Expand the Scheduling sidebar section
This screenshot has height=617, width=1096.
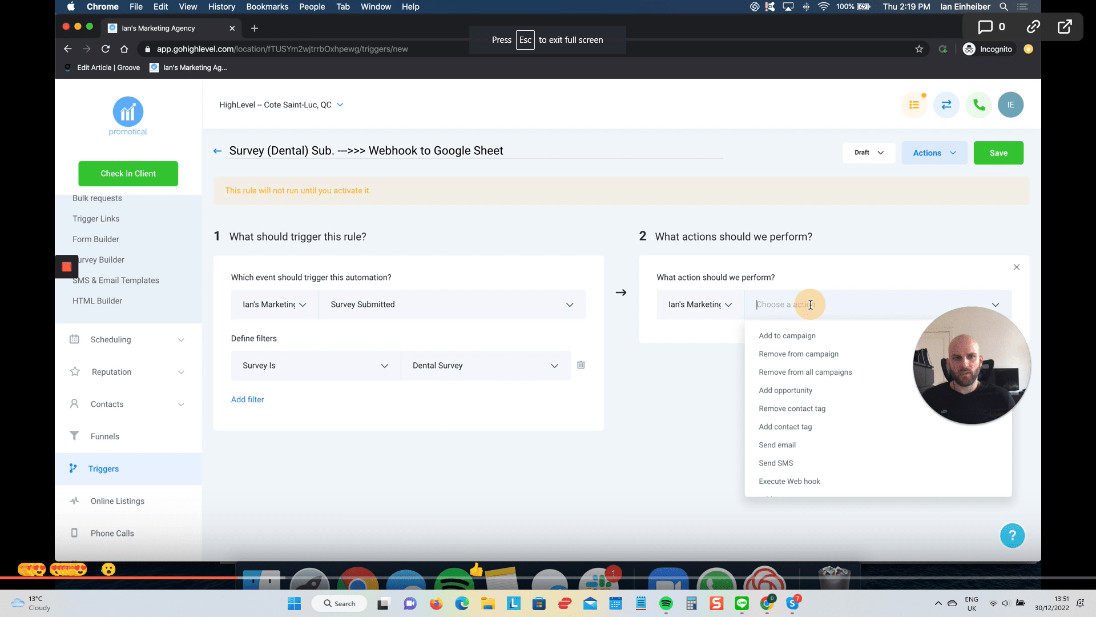tap(128, 340)
